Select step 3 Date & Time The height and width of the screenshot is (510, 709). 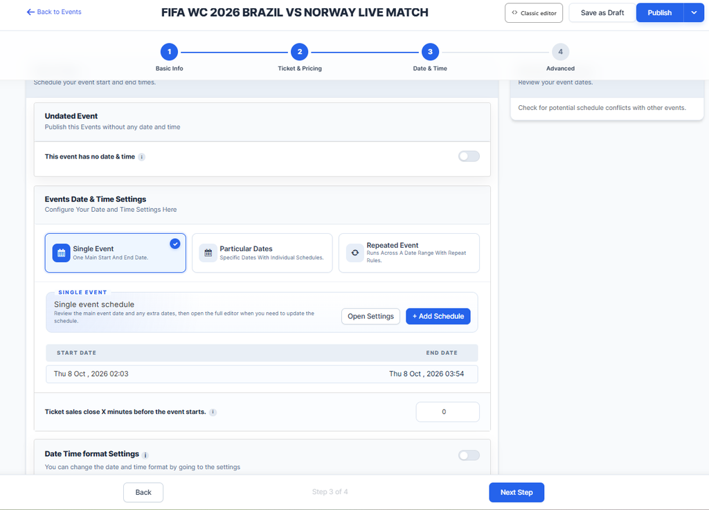(x=430, y=52)
